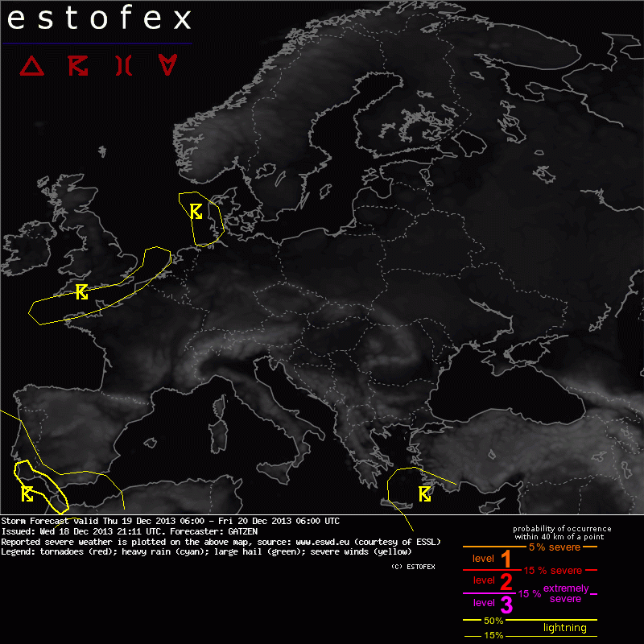Click the red 'level 2' legend entry
644x644 pixels.
[x=493, y=580]
